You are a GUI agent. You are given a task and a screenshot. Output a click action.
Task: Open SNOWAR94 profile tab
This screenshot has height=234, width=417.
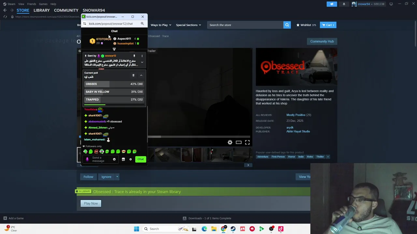pos(94,10)
